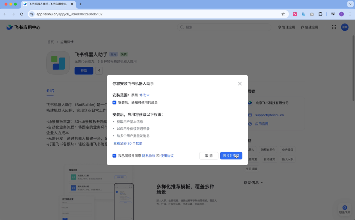Open the media control playlist icon
The width and height of the screenshot is (355, 220).
tap(333, 14)
